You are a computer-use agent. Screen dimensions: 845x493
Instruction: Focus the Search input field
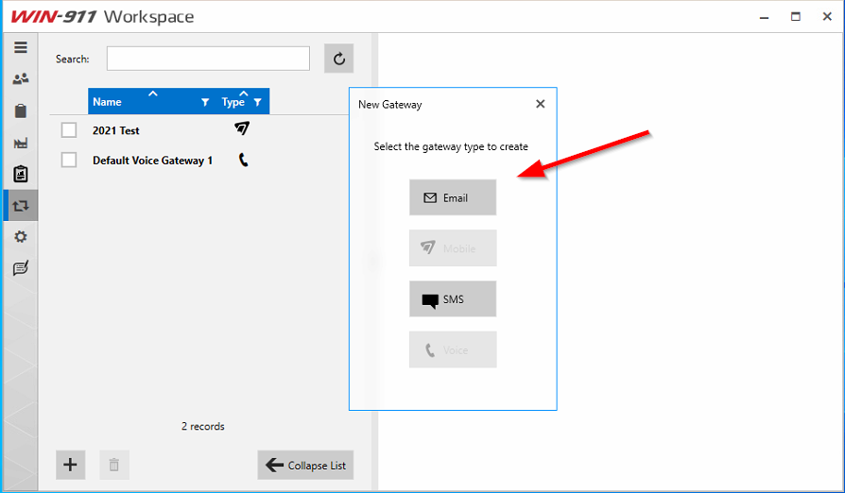pyautogui.click(x=208, y=59)
